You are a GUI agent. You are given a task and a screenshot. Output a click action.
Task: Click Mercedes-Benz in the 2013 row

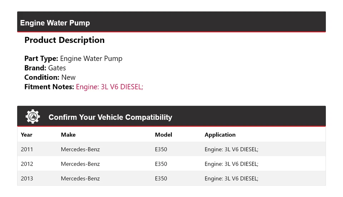(x=80, y=178)
